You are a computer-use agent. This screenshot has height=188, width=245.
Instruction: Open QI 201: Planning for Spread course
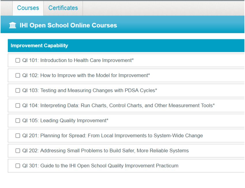(x=112, y=136)
